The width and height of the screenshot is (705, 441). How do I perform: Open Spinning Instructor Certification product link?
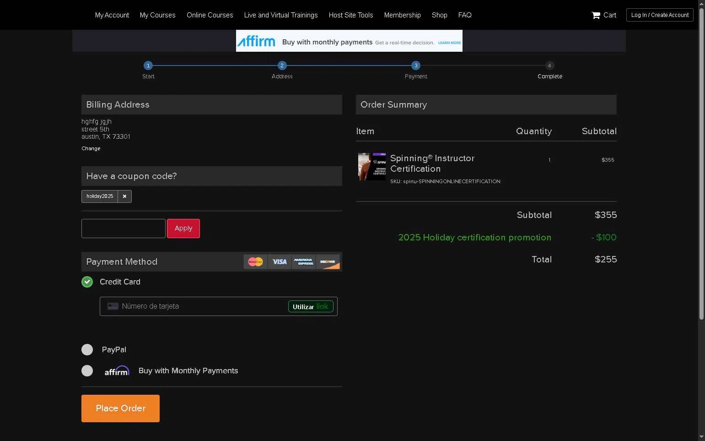432,163
